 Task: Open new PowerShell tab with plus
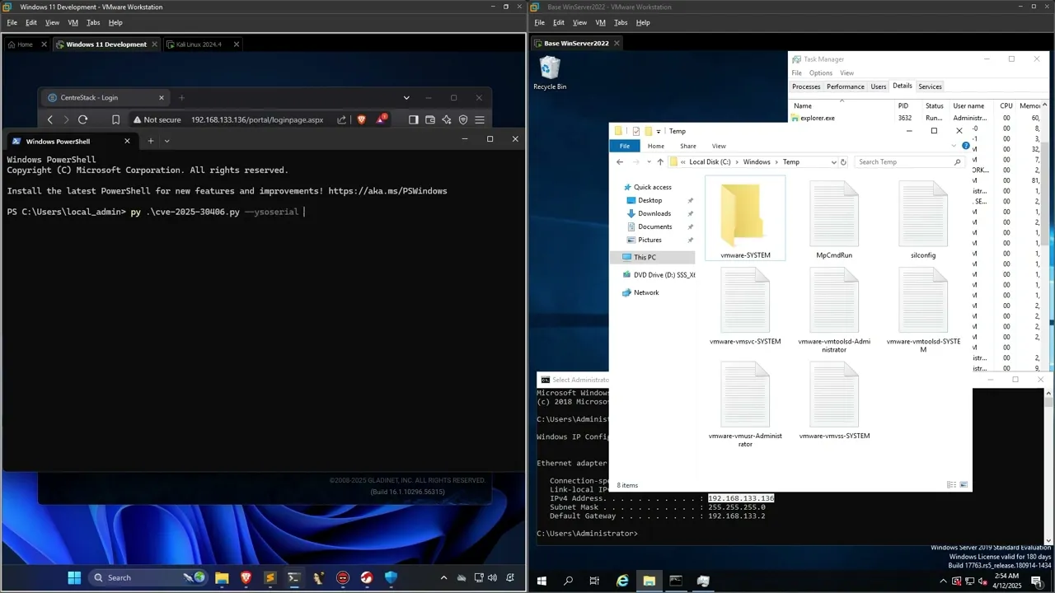pos(150,141)
